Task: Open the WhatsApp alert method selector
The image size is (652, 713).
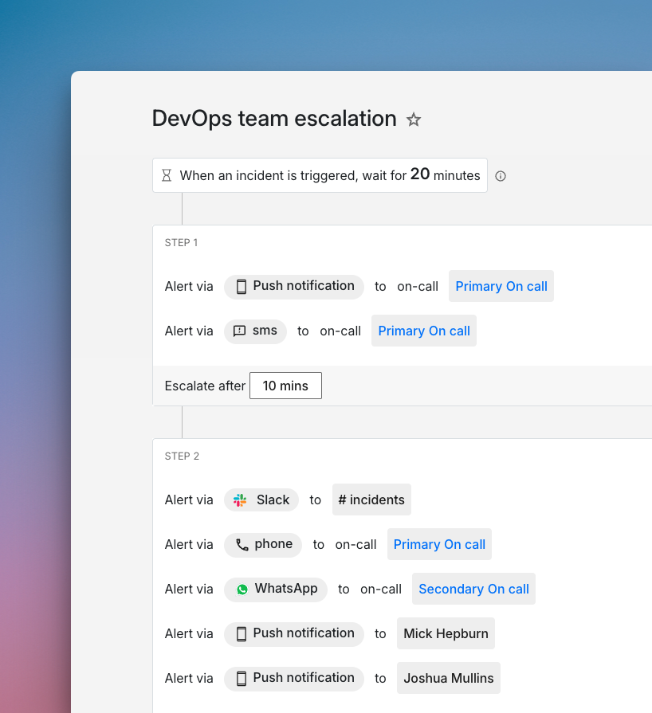Action: point(276,590)
